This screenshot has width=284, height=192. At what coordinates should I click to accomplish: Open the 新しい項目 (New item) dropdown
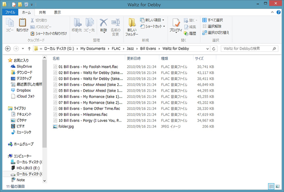153,20
